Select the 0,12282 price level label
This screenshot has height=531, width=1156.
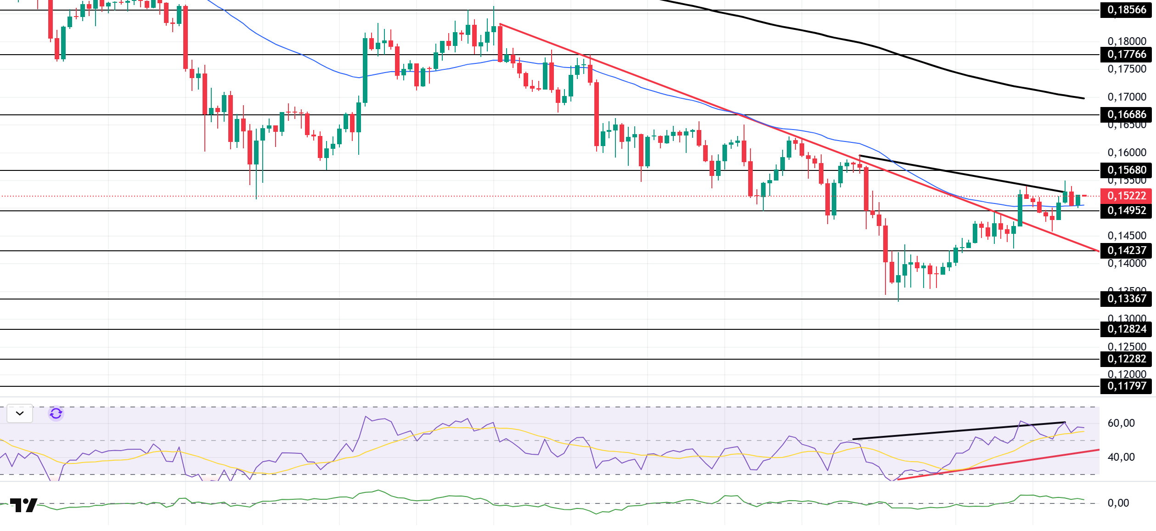pyautogui.click(x=1127, y=359)
